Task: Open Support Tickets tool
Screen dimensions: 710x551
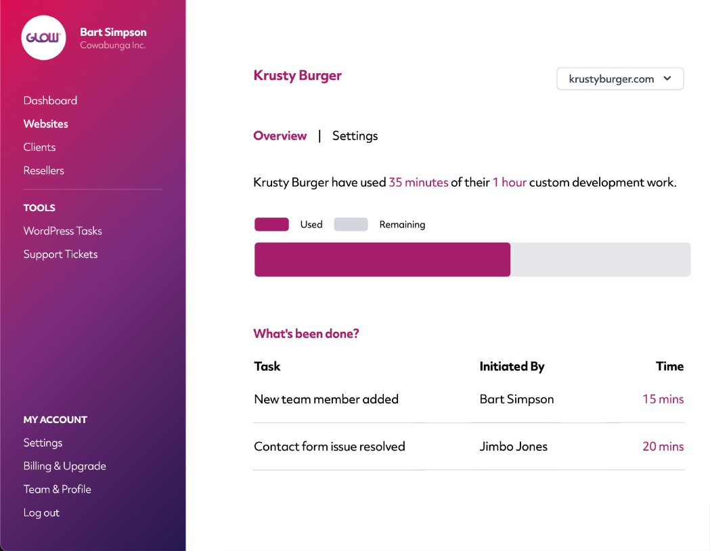Action: pyautogui.click(x=61, y=255)
